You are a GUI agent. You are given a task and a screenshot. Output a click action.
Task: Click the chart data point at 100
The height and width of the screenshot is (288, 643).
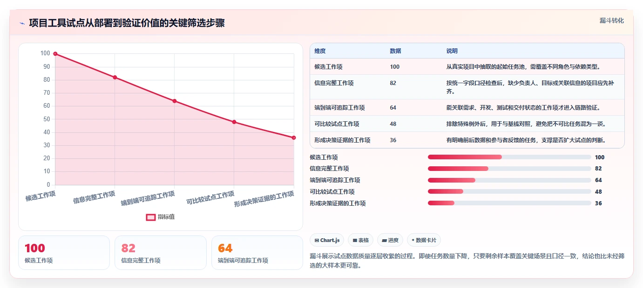55,54
